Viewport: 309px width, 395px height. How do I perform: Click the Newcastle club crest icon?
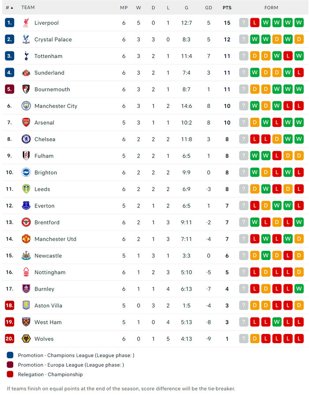pos(26,256)
